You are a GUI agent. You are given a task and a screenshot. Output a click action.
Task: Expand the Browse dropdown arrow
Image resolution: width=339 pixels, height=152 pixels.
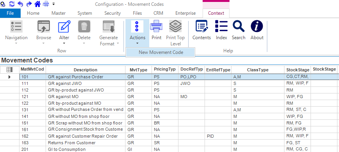[44, 43]
